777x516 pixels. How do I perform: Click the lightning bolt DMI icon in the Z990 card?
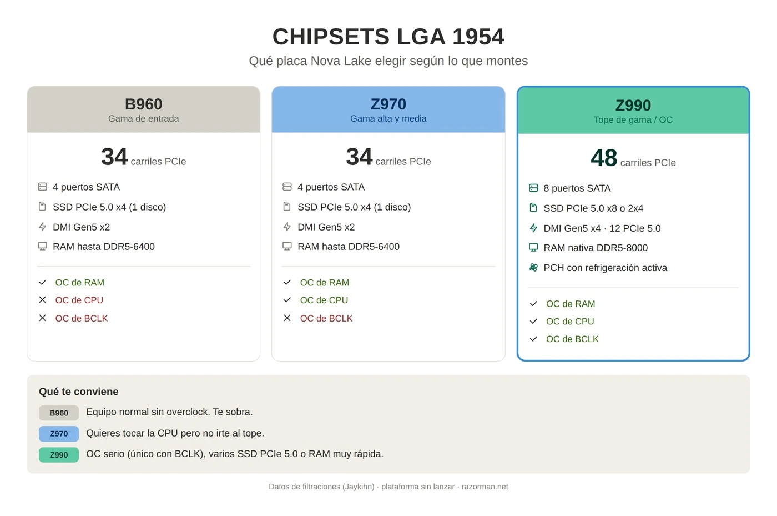[x=533, y=228]
